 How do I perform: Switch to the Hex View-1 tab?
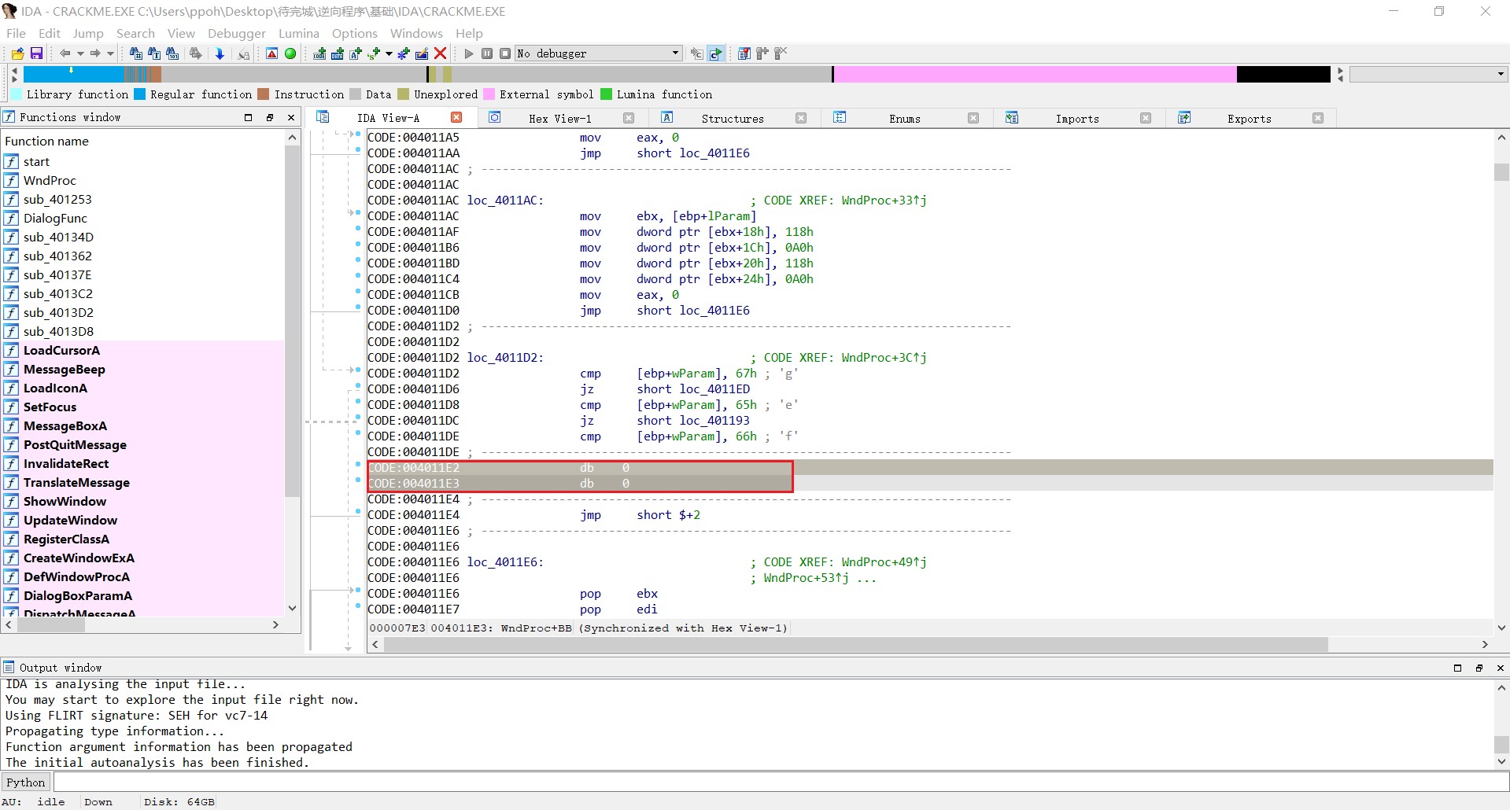click(x=559, y=118)
